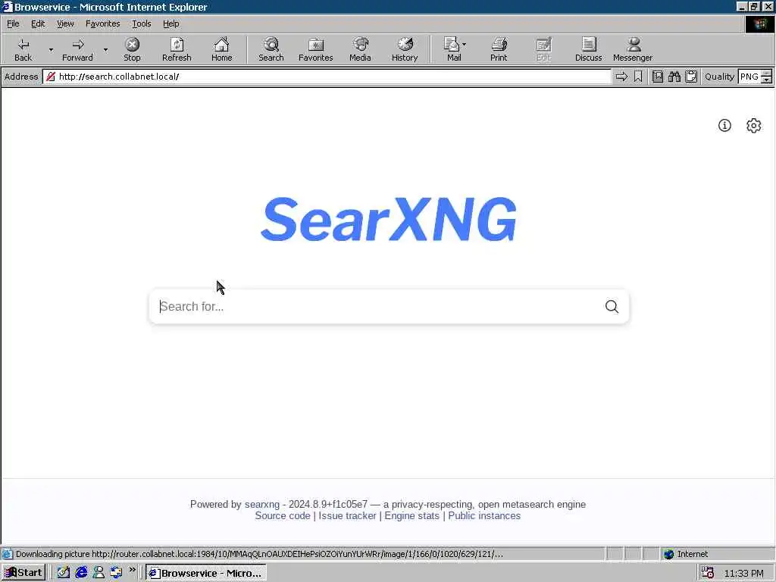Click the Messenger quick launch icon

tap(99, 573)
